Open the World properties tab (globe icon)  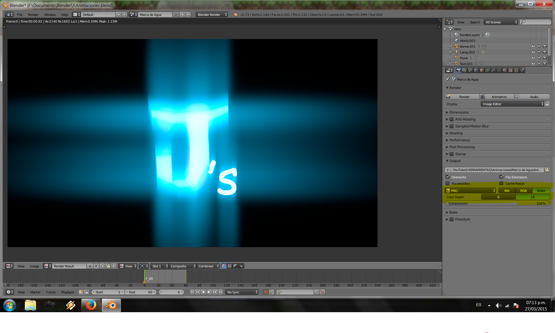476,70
